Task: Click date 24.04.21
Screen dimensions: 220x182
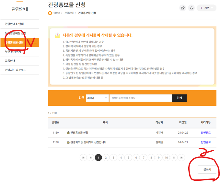Action: pos(183,142)
